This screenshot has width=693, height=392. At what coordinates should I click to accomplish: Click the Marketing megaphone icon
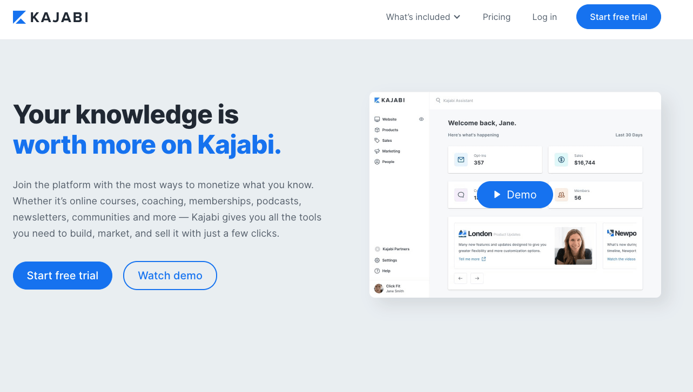click(377, 151)
